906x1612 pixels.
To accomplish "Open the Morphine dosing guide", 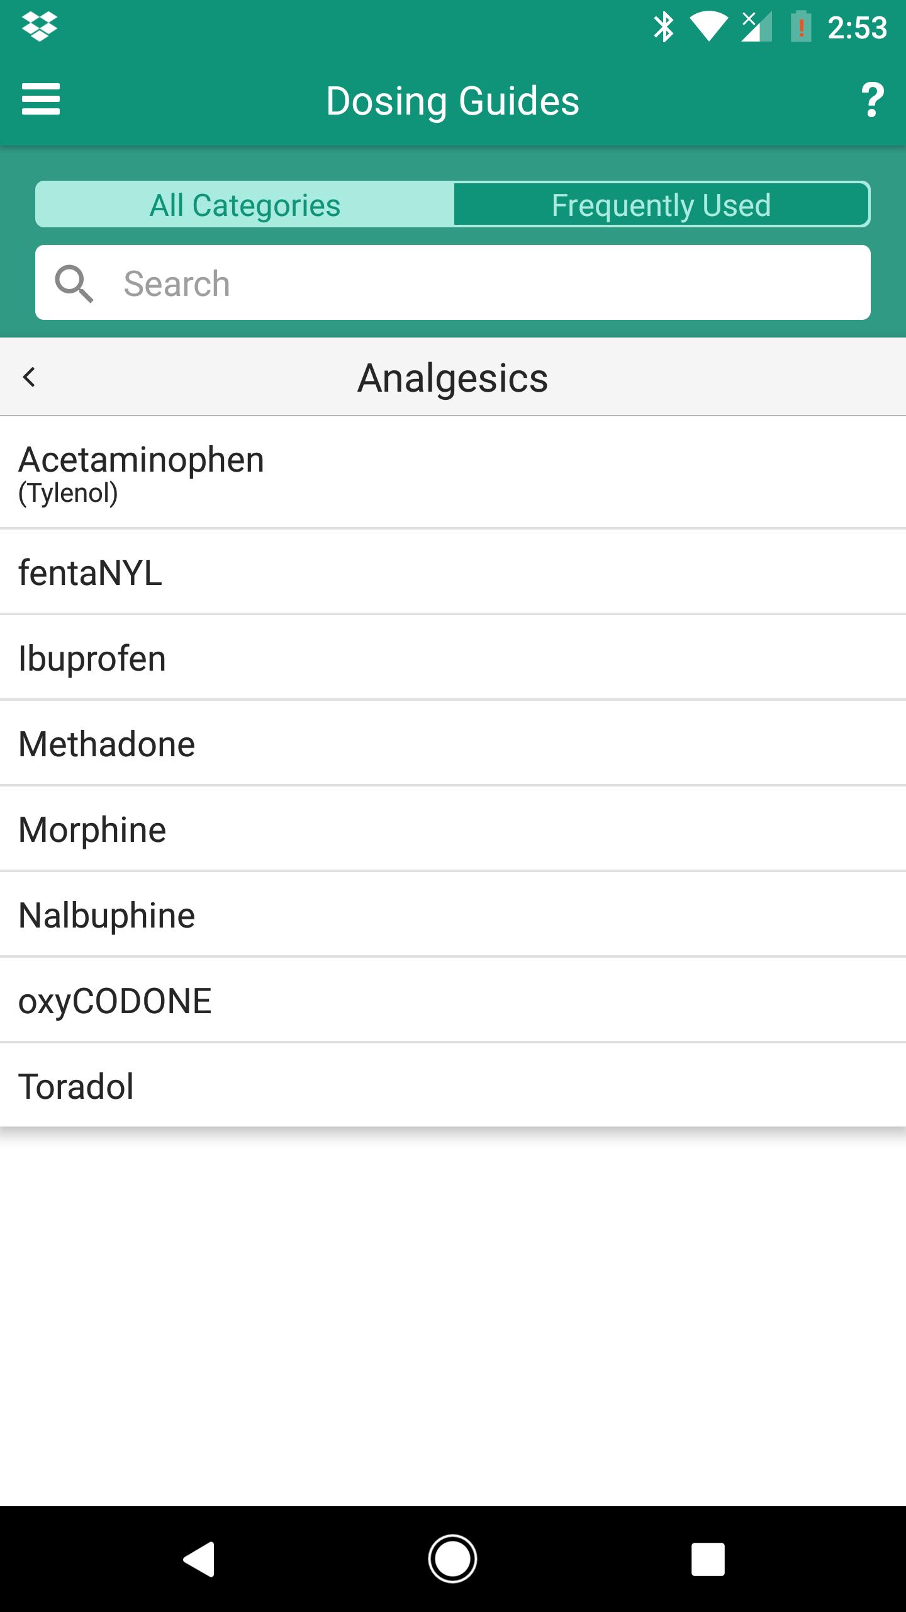I will coord(453,829).
